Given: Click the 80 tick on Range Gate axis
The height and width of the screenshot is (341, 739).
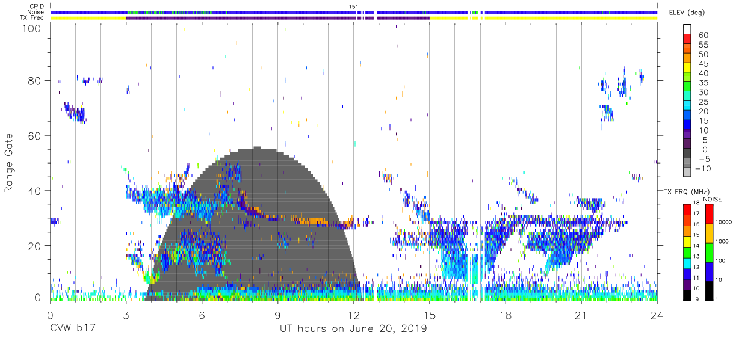Looking at the screenshot, I should 35,81.
